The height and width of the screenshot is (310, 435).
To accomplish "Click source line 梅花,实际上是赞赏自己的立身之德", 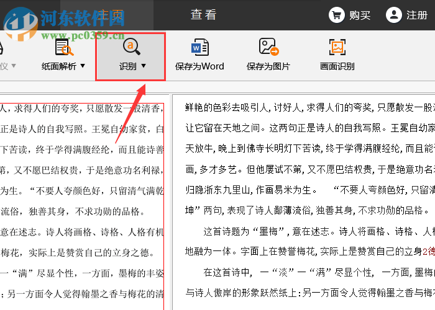I will (x=78, y=253).
